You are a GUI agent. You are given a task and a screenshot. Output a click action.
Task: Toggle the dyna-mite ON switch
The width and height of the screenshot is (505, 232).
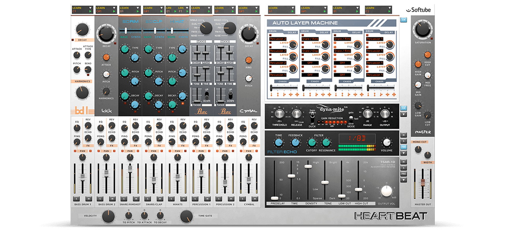pos(403,108)
